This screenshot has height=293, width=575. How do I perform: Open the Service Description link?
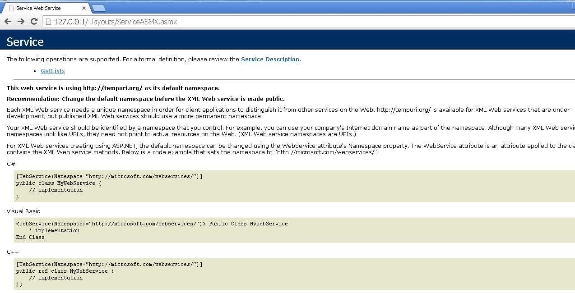tap(270, 59)
